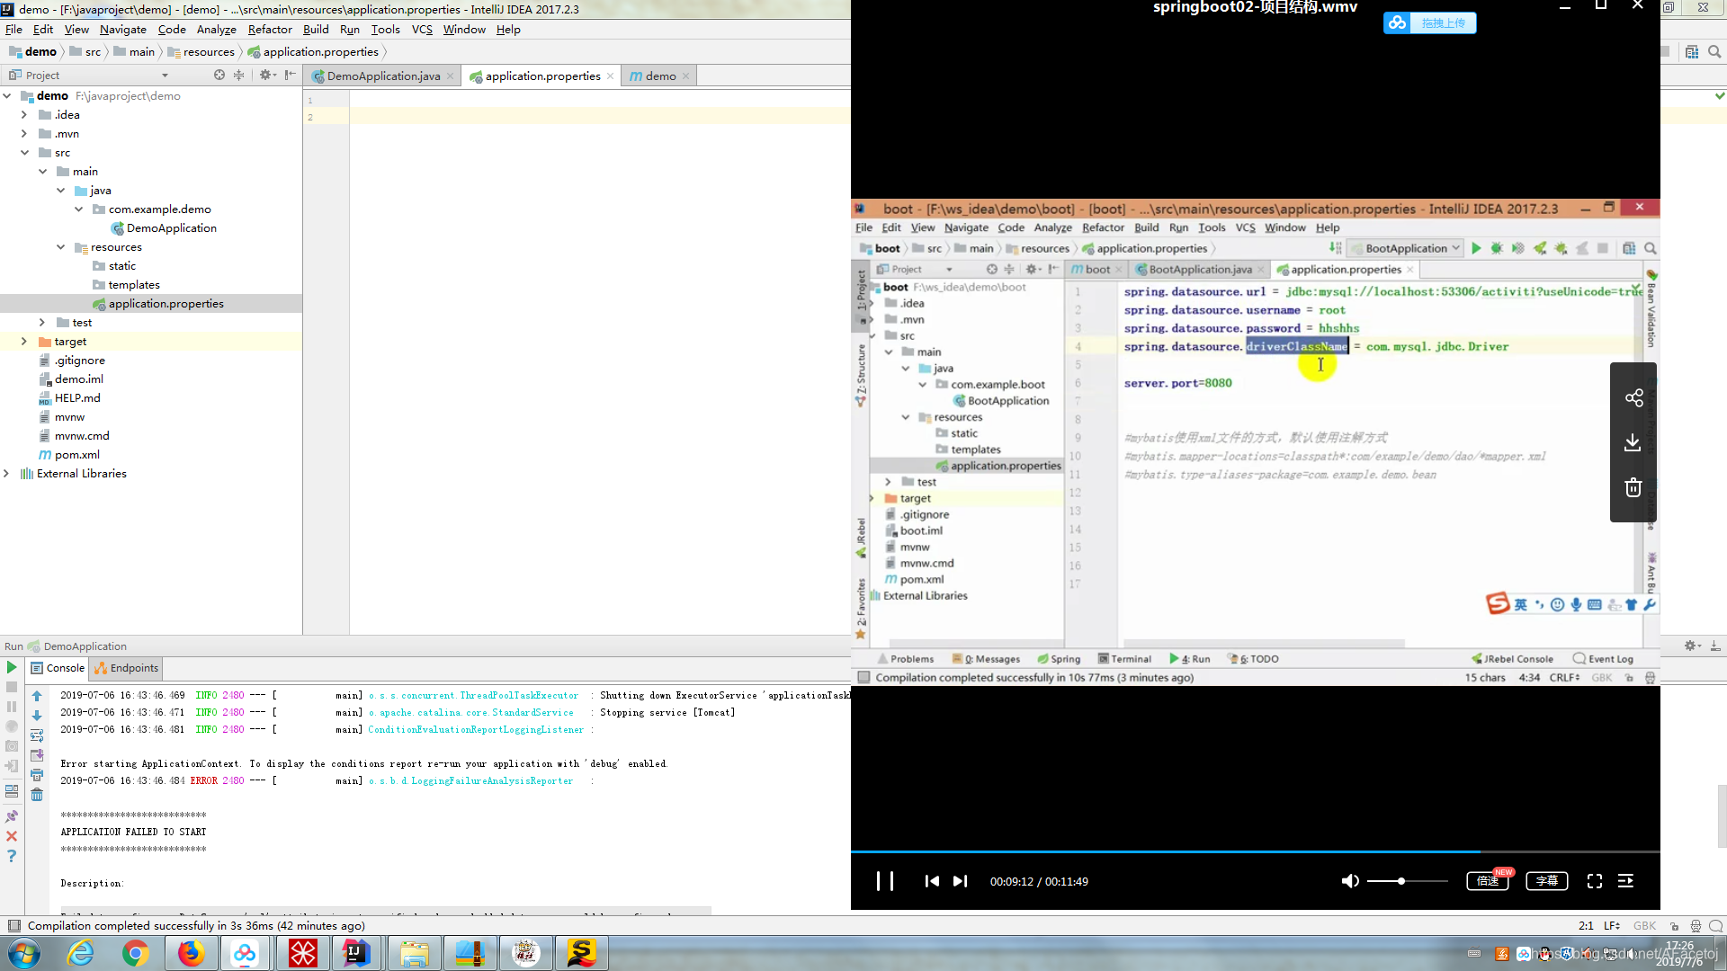The height and width of the screenshot is (971, 1727).
Task: Print console output via printer icon
Action: (x=37, y=775)
